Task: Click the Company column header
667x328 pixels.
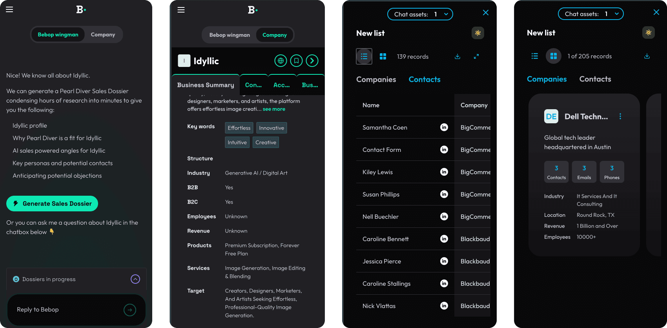Action: click(x=474, y=105)
